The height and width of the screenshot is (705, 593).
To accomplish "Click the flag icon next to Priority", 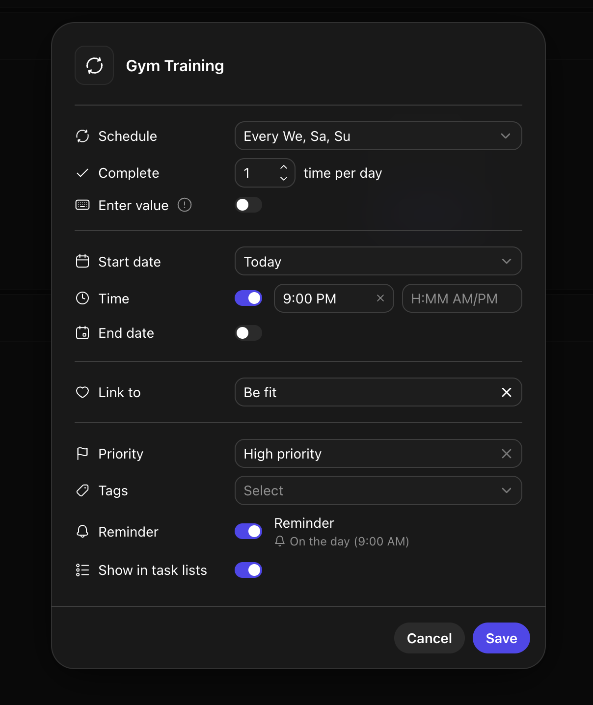I will pos(82,454).
